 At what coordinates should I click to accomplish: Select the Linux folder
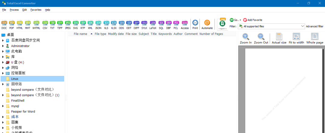[x=32, y=79]
